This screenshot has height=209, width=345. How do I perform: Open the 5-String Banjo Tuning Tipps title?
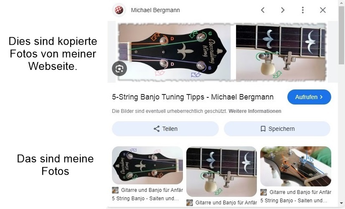tap(193, 97)
